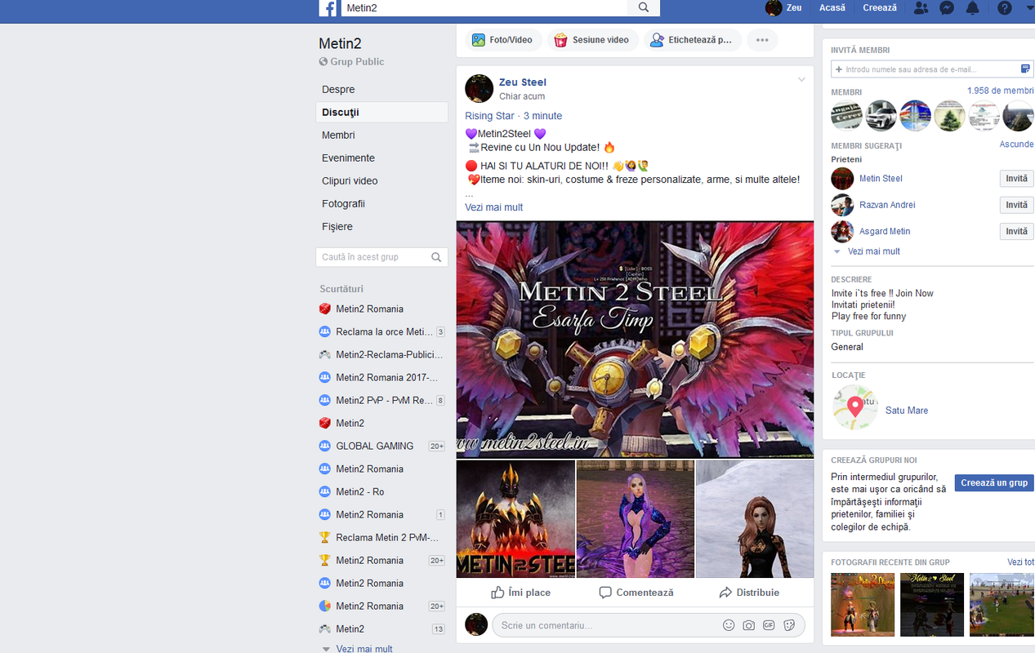This screenshot has width=1035, height=653.
Task: Click the Foto/Video composer button
Action: click(503, 40)
